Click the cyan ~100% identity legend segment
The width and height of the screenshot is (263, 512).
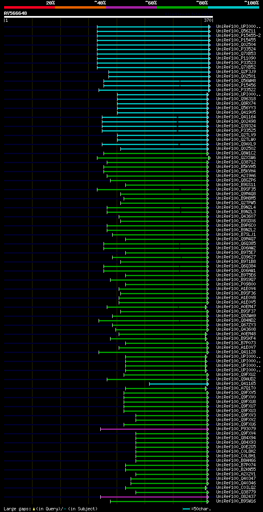(233, 7)
